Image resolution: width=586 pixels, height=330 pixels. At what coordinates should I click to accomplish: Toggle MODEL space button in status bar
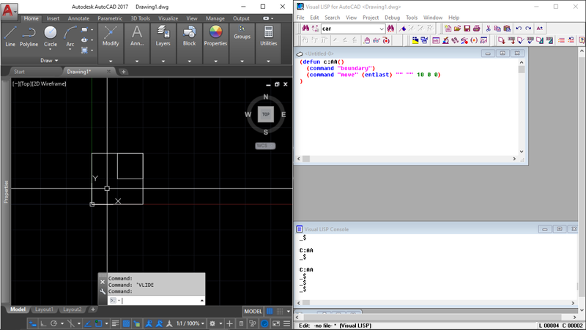point(253,311)
